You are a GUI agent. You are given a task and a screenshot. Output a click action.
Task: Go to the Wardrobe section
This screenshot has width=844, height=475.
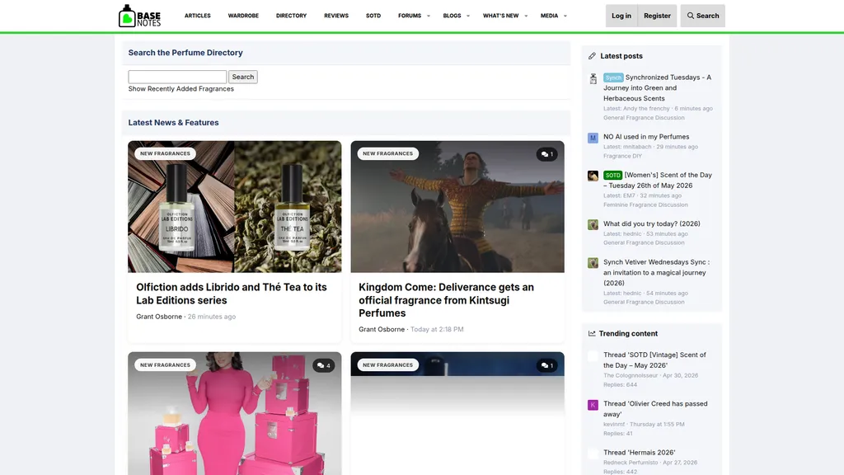[x=243, y=16]
